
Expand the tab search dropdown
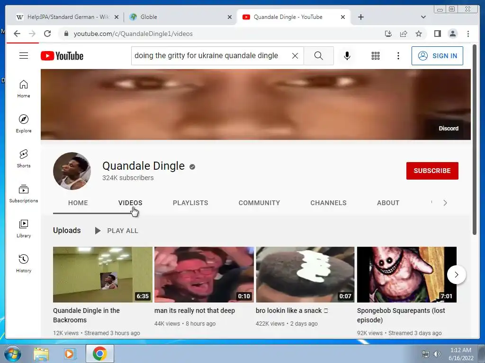click(x=423, y=17)
